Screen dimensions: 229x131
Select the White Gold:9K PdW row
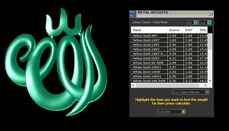pos(169,63)
